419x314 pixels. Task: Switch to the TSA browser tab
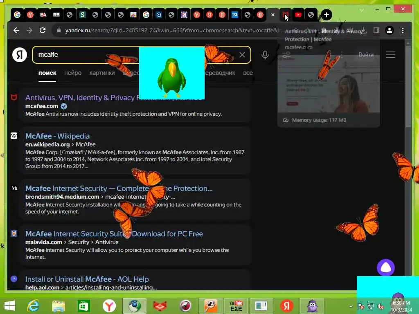[x=234, y=15]
